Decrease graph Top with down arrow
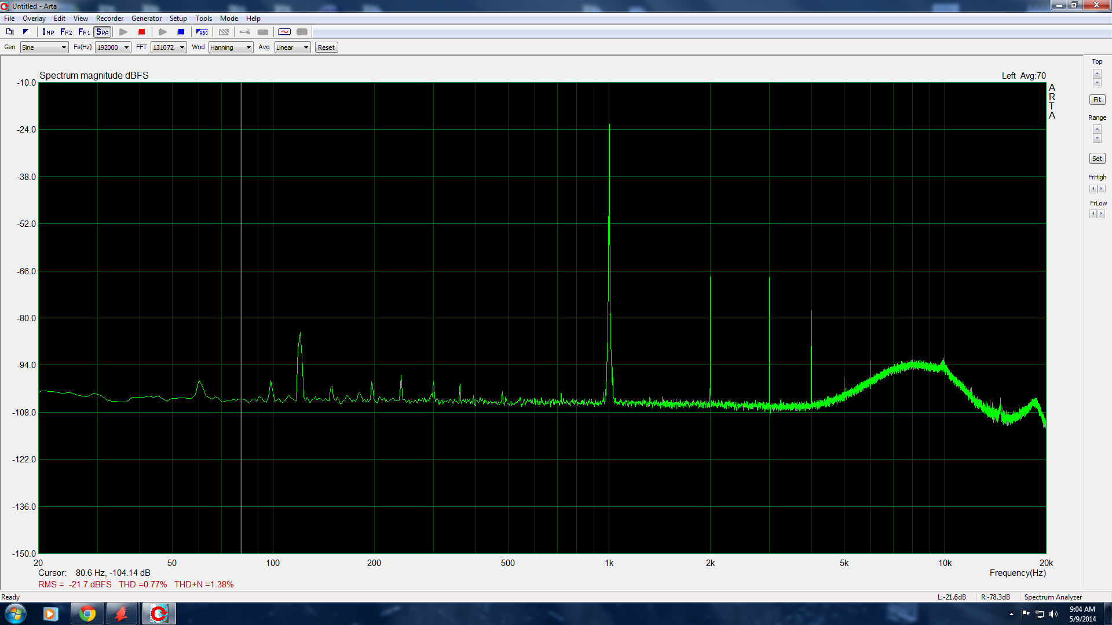Viewport: 1112px width, 625px height. pos(1097,83)
